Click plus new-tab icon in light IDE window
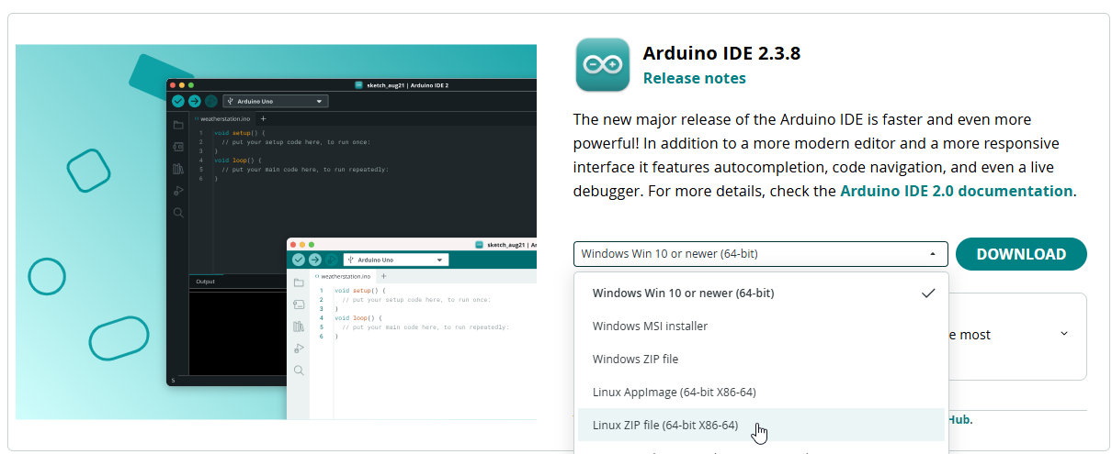This screenshot has width=1112, height=454. (x=383, y=276)
